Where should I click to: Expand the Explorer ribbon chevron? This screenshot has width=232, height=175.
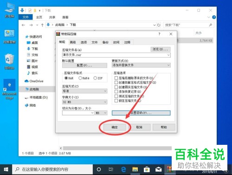(x=209, y=17)
